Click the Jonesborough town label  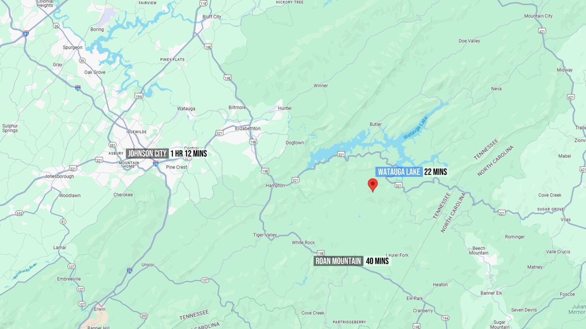59,176
